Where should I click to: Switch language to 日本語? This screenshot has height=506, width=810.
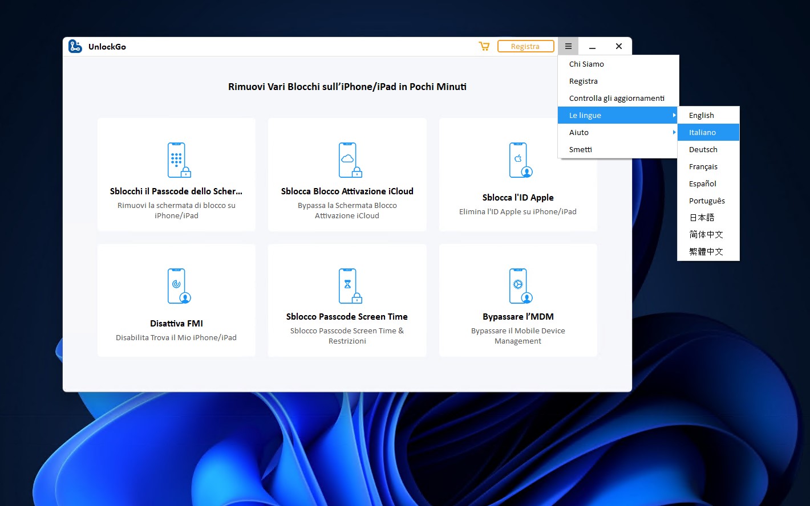click(708, 218)
